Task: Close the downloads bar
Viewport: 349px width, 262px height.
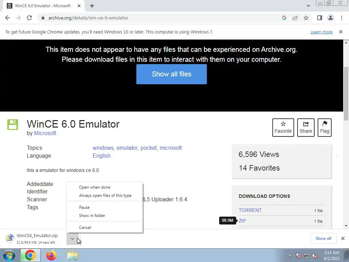Action: tap(343, 238)
